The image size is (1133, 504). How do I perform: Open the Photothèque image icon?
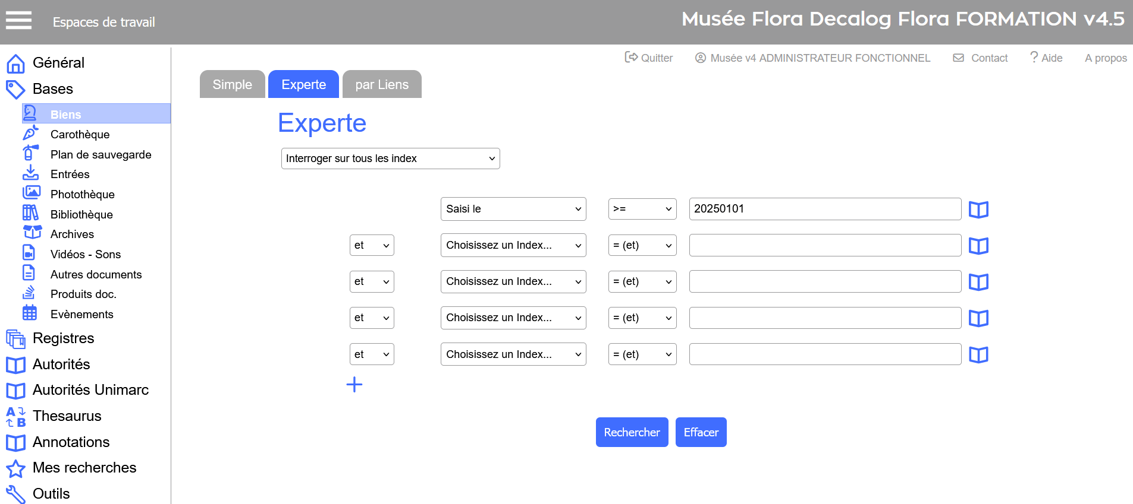click(31, 193)
